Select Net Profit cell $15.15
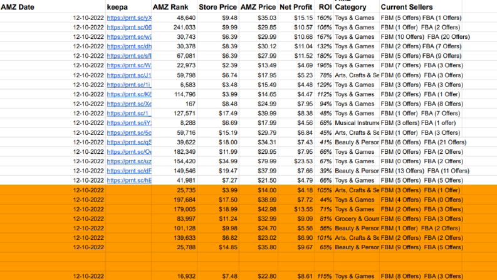This screenshot has width=497, height=280. 296,18
